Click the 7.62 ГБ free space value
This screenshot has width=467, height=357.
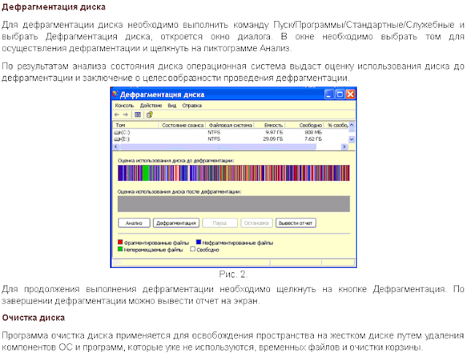(313, 139)
